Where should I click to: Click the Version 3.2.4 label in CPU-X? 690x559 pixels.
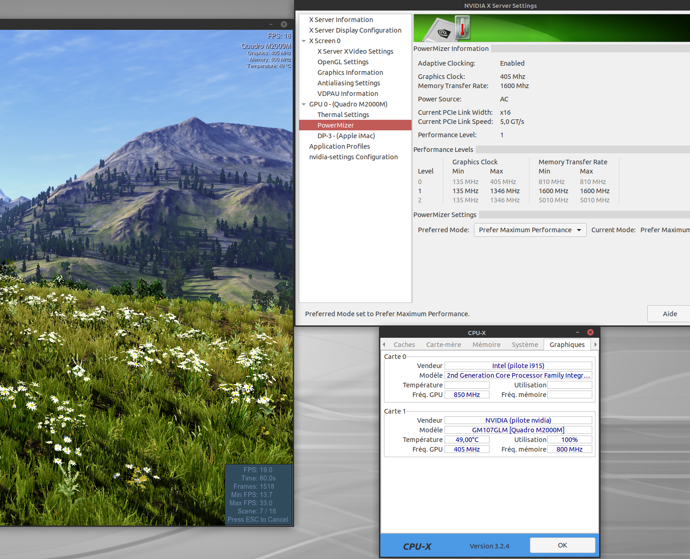[x=490, y=546]
